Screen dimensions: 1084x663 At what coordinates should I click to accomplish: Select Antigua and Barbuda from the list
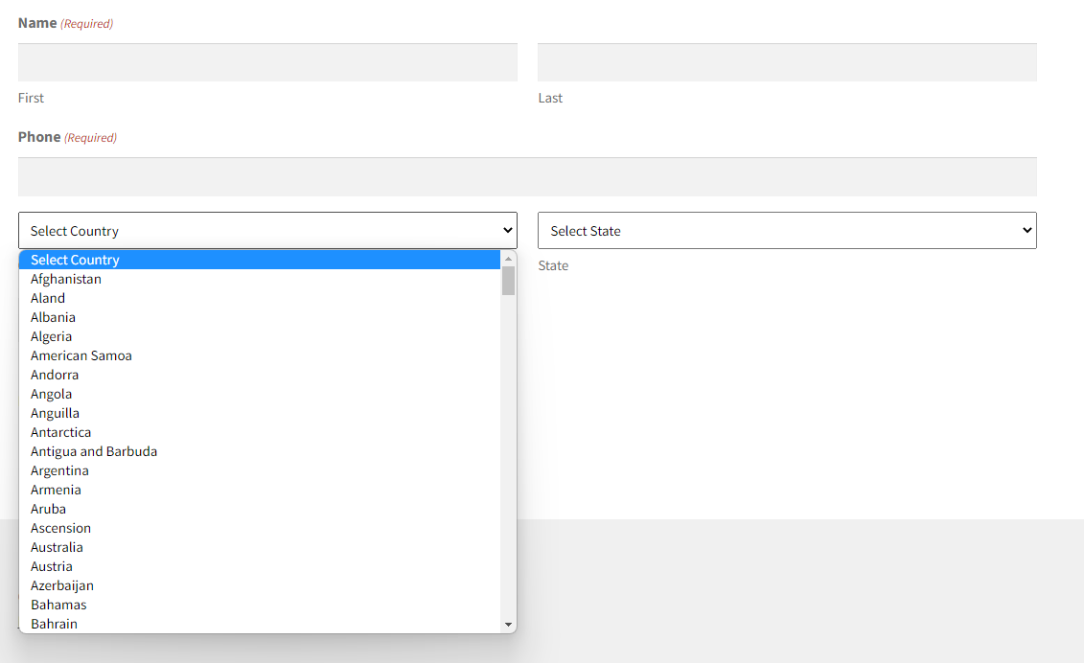[x=259, y=451]
